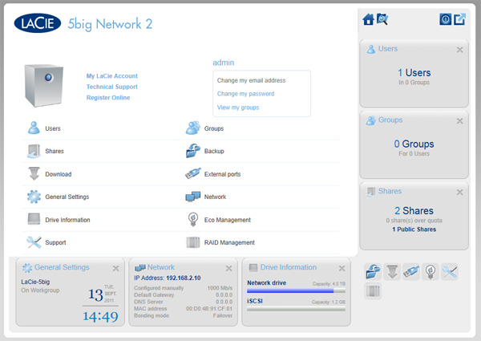Click the Users widget title
481x341 pixels.
point(388,48)
